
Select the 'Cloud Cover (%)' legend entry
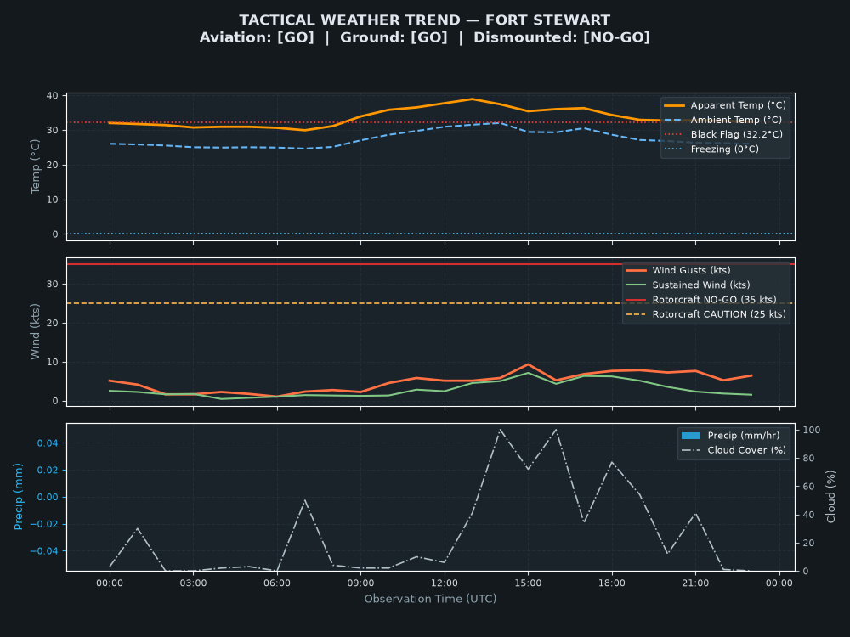pos(734,450)
